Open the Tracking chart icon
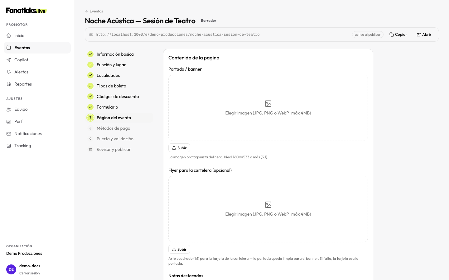This screenshot has height=280, width=449. pyautogui.click(x=9, y=146)
